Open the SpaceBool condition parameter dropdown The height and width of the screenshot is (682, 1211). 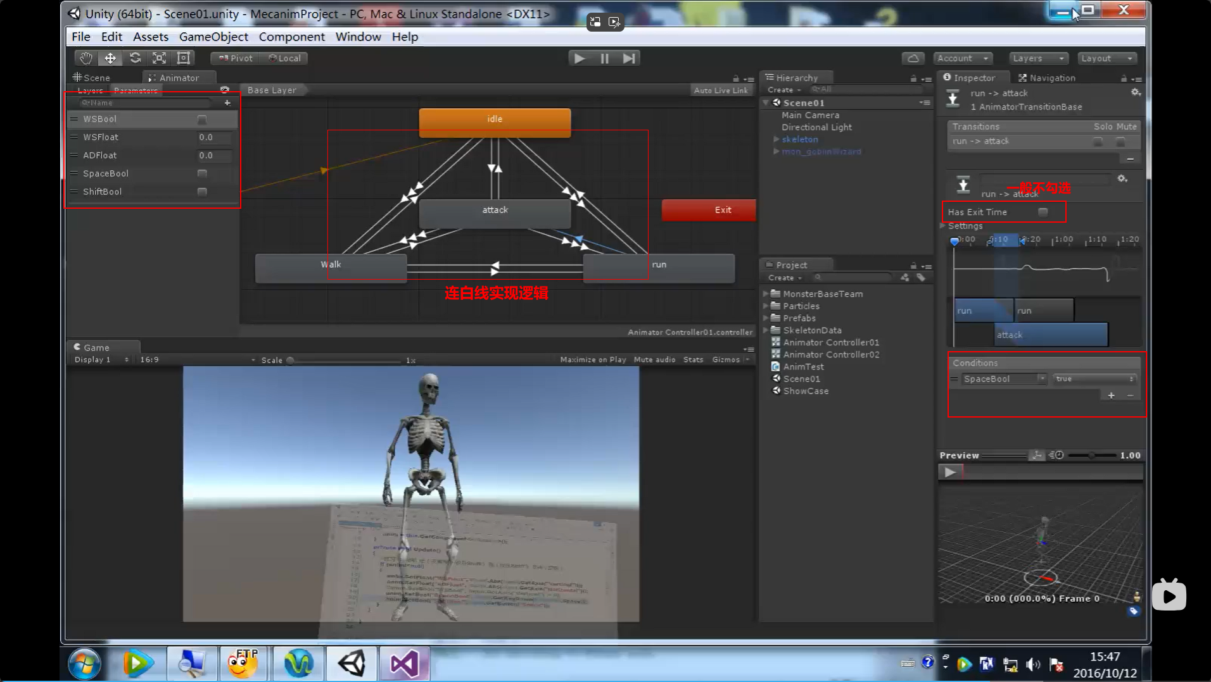click(x=1003, y=379)
